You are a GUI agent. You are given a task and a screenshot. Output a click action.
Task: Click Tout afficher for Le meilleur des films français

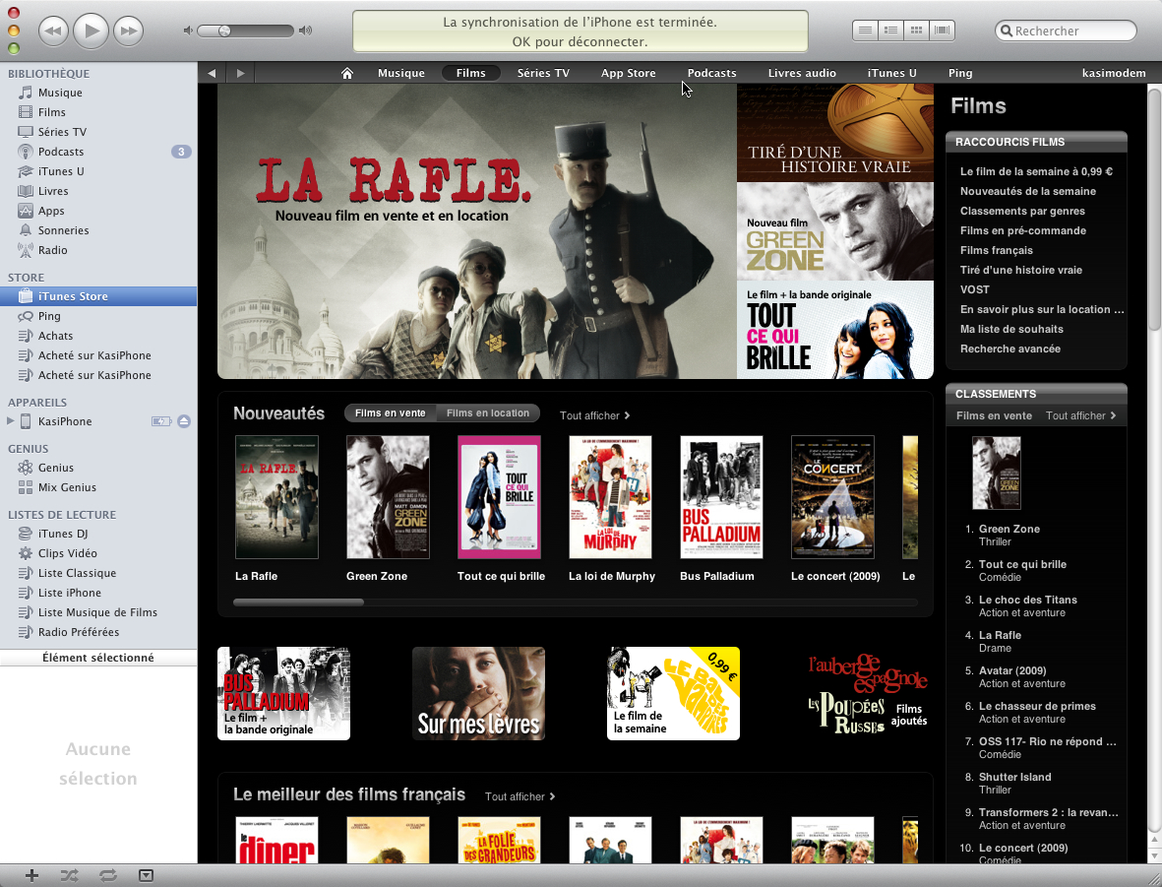[x=520, y=796]
